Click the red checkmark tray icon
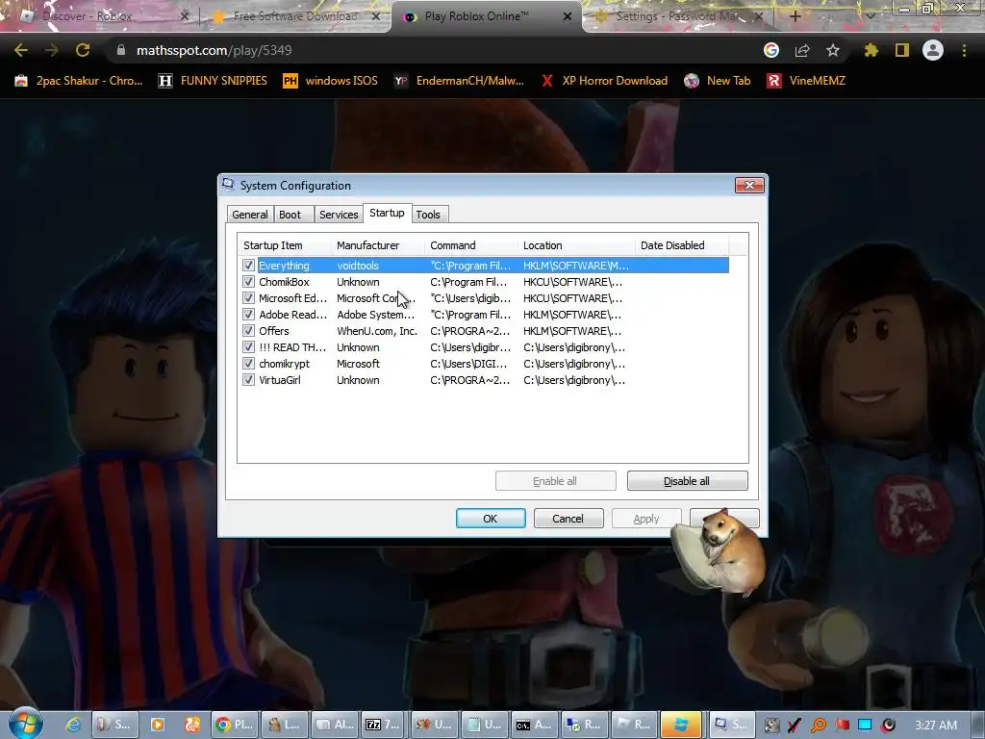This screenshot has height=739, width=985. [x=795, y=725]
